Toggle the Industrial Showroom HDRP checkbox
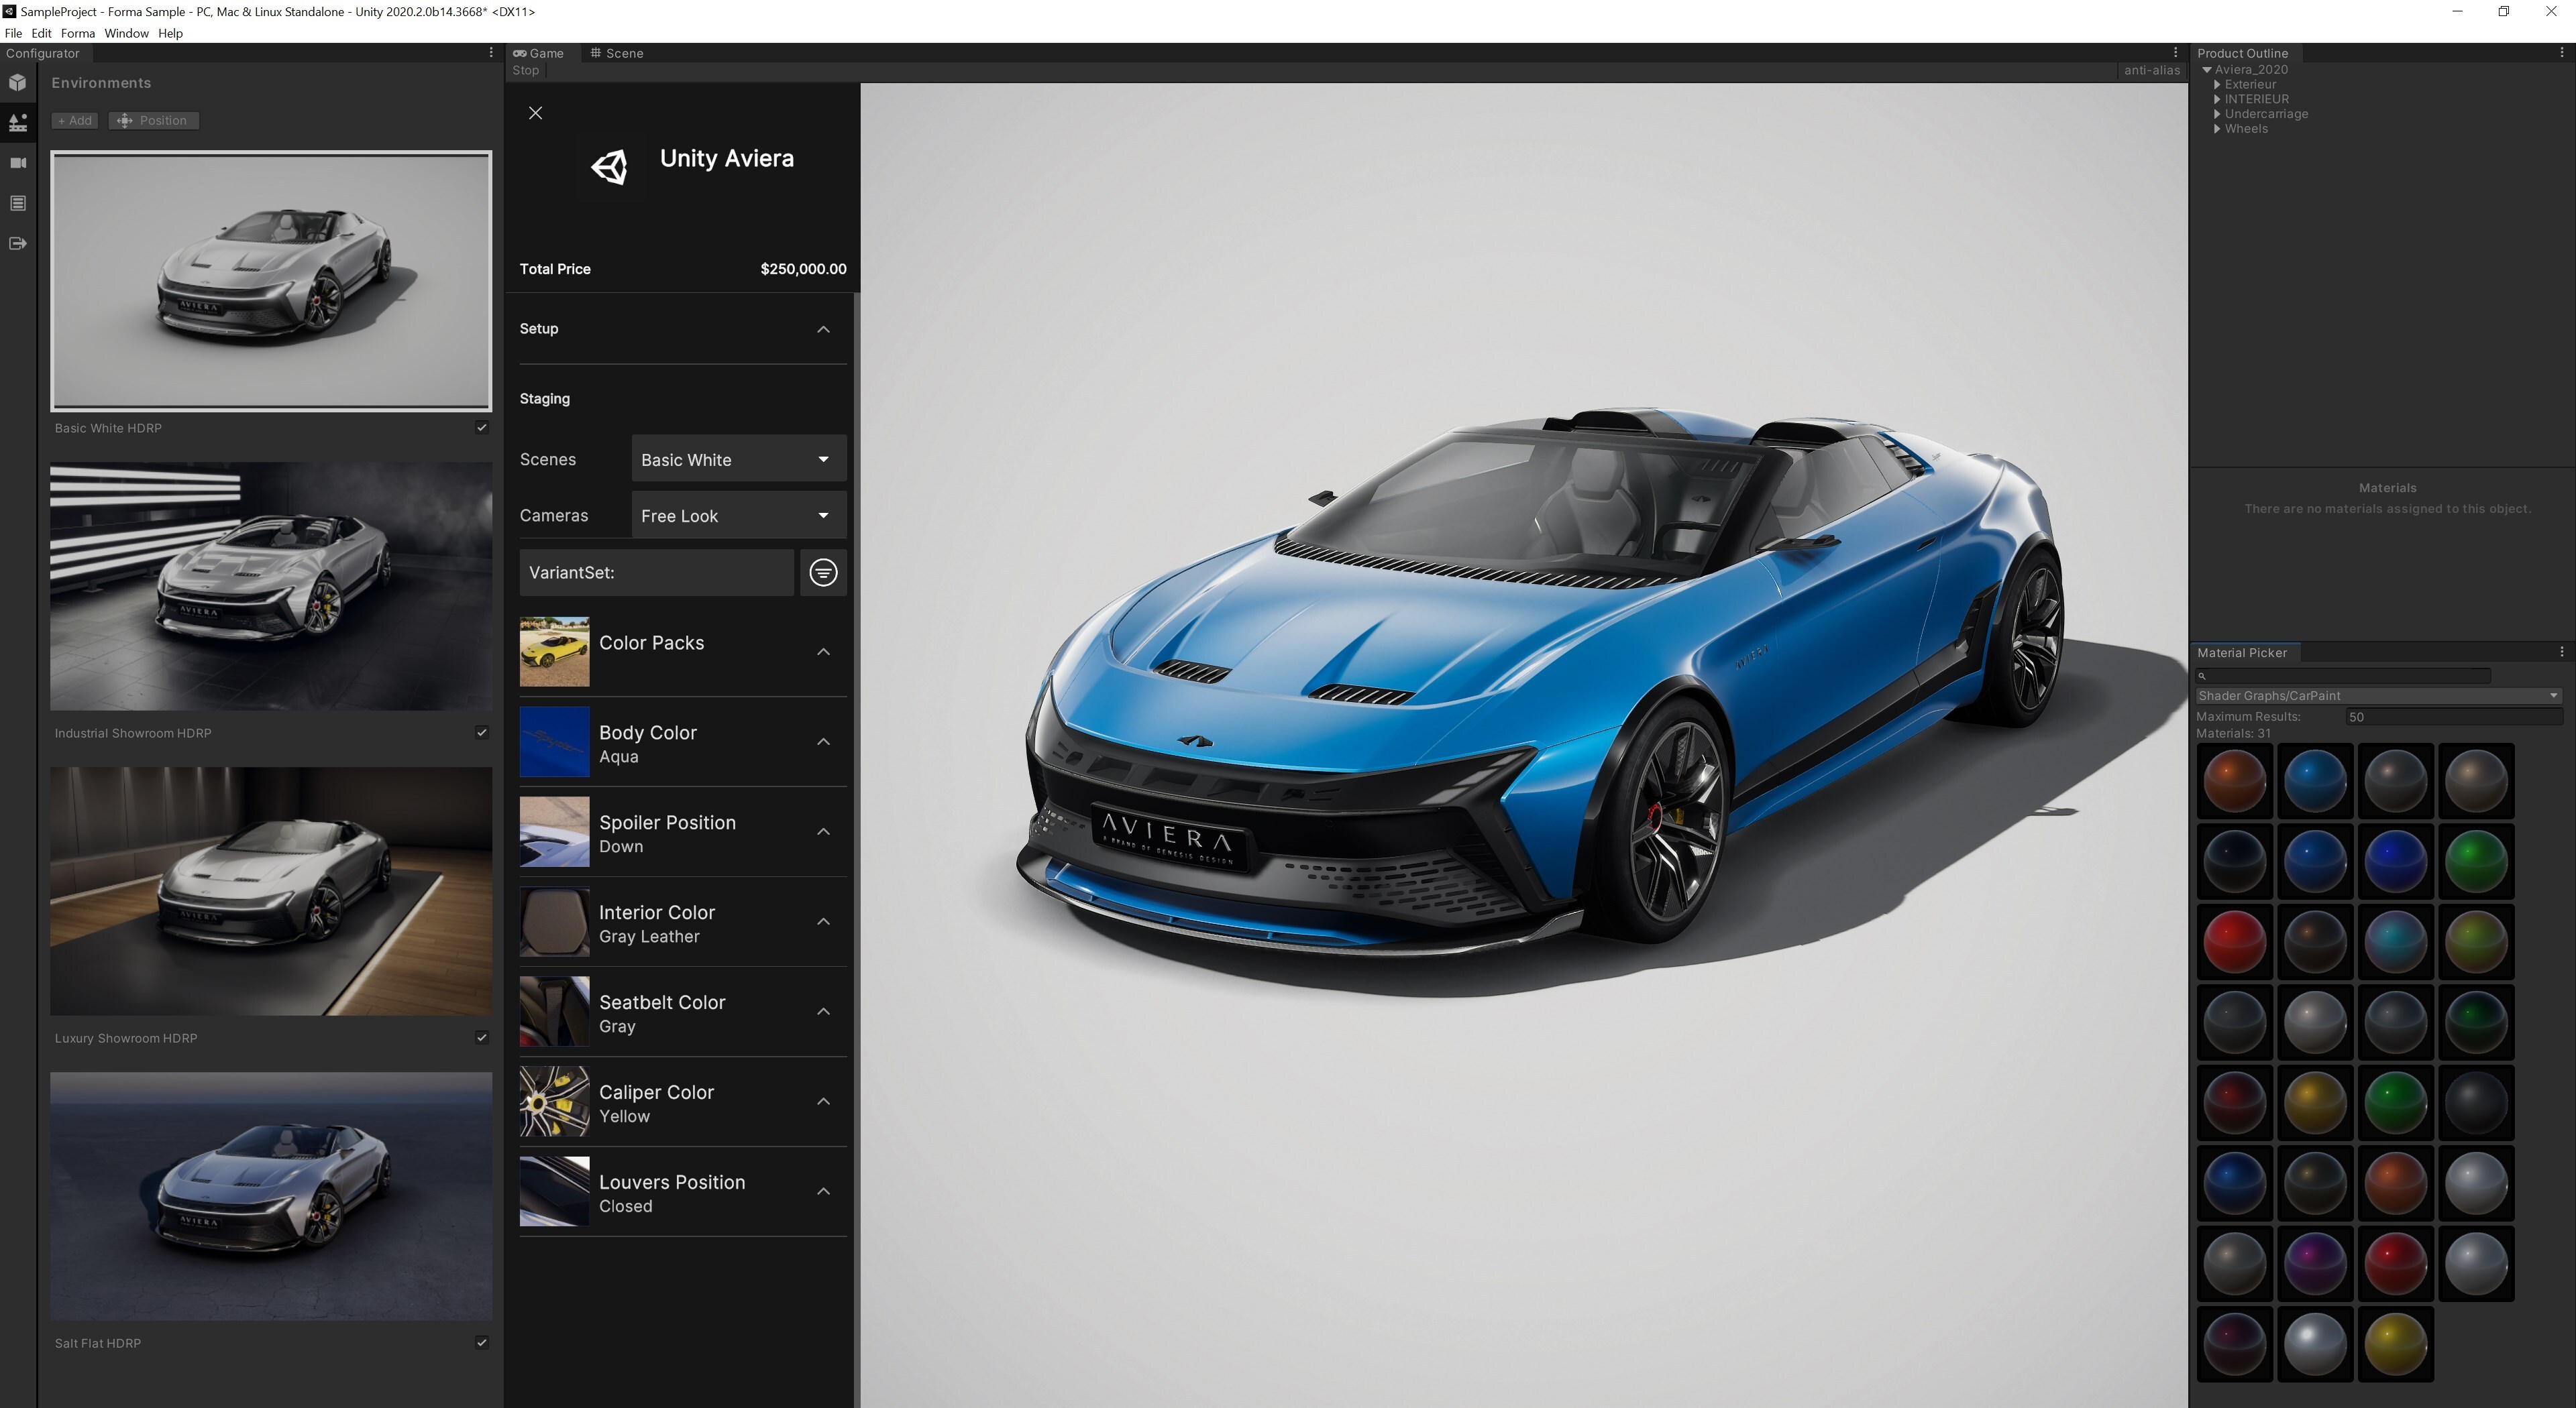 pos(481,732)
